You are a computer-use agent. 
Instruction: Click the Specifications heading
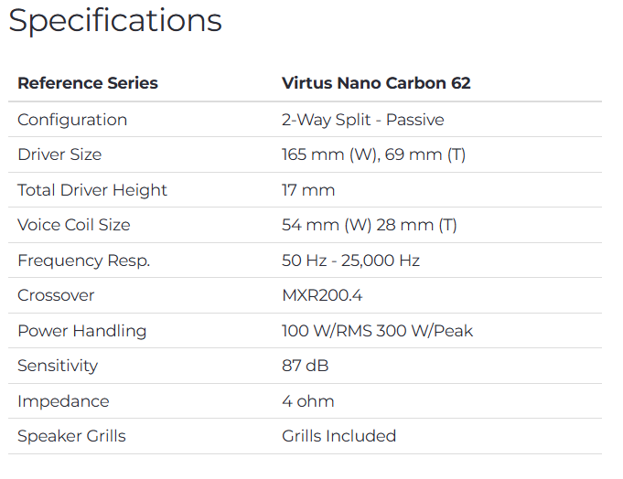tap(115, 21)
